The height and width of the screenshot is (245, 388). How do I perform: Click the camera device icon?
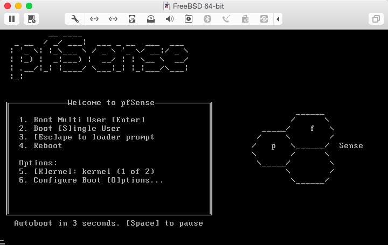click(x=188, y=19)
